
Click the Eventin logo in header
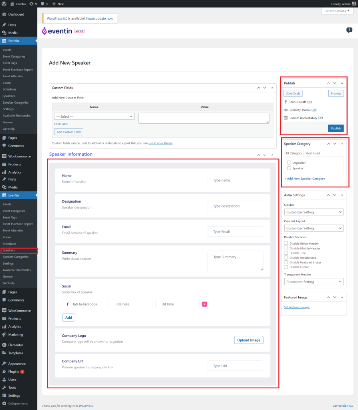click(x=57, y=31)
